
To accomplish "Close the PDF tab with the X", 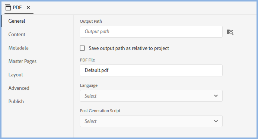I will (28, 7).
